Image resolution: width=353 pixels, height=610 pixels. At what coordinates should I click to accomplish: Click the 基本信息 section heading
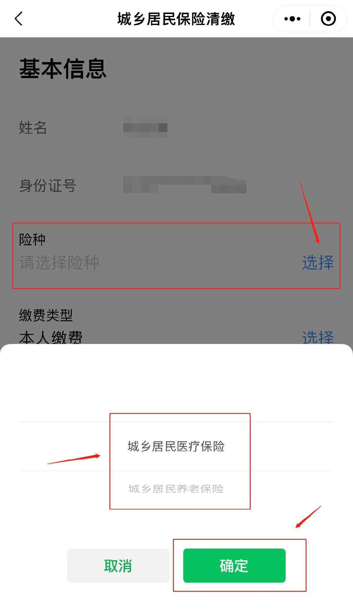(63, 68)
